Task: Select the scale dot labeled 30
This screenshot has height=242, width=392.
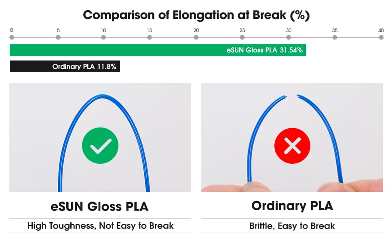Action: tap(289, 38)
